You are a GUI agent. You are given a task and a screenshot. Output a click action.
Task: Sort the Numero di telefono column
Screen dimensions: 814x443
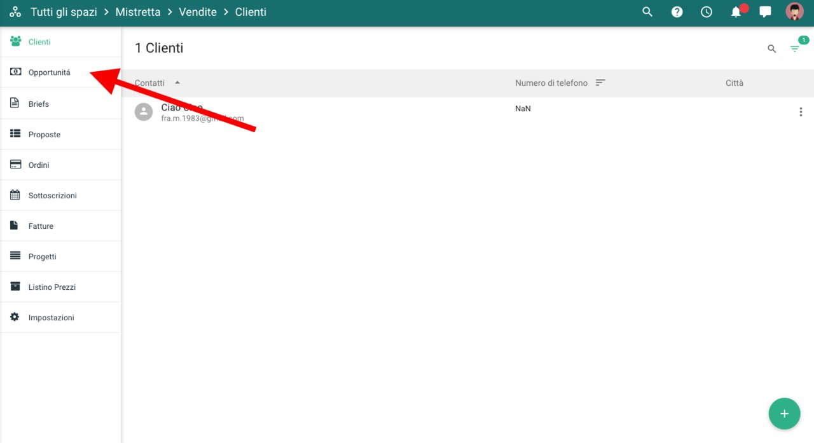[x=600, y=83]
